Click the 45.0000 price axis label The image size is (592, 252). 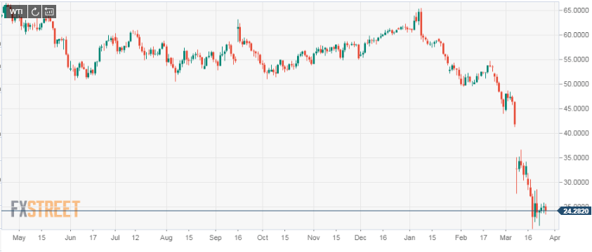point(575,108)
